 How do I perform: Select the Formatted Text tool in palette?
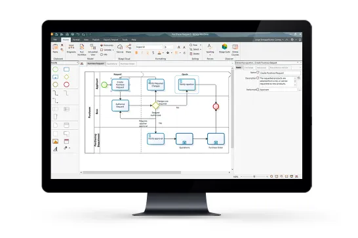click(55, 149)
